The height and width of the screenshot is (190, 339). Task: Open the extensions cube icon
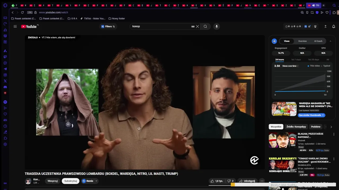pos(334,12)
